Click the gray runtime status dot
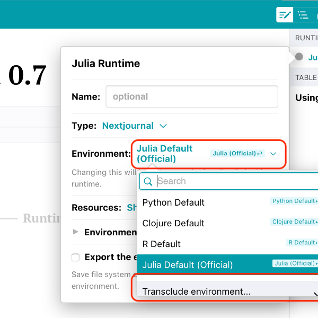Screen dimensions: 318x318 click(299, 57)
